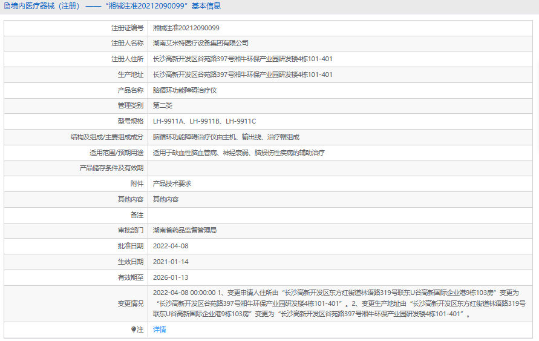539x341 pixels.
Task: Click the 生产地址 address value
Action: tap(243, 74)
